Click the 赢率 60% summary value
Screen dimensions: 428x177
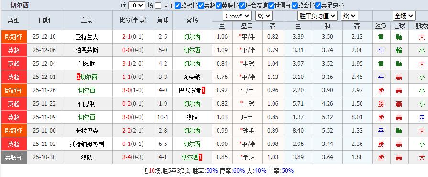point(239,171)
